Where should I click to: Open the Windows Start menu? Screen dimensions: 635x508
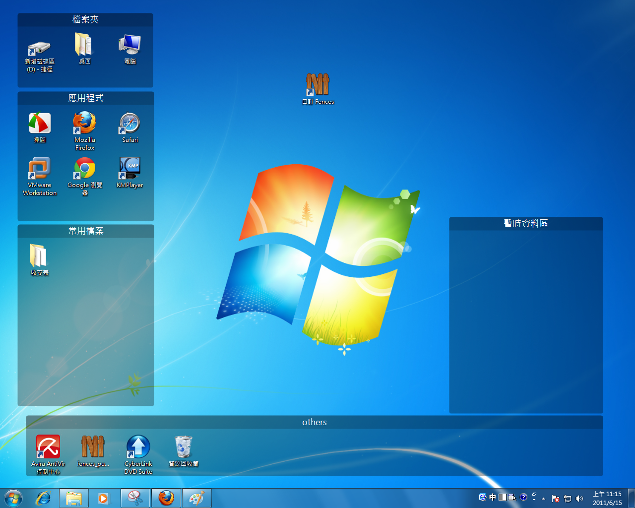[13, 498]
